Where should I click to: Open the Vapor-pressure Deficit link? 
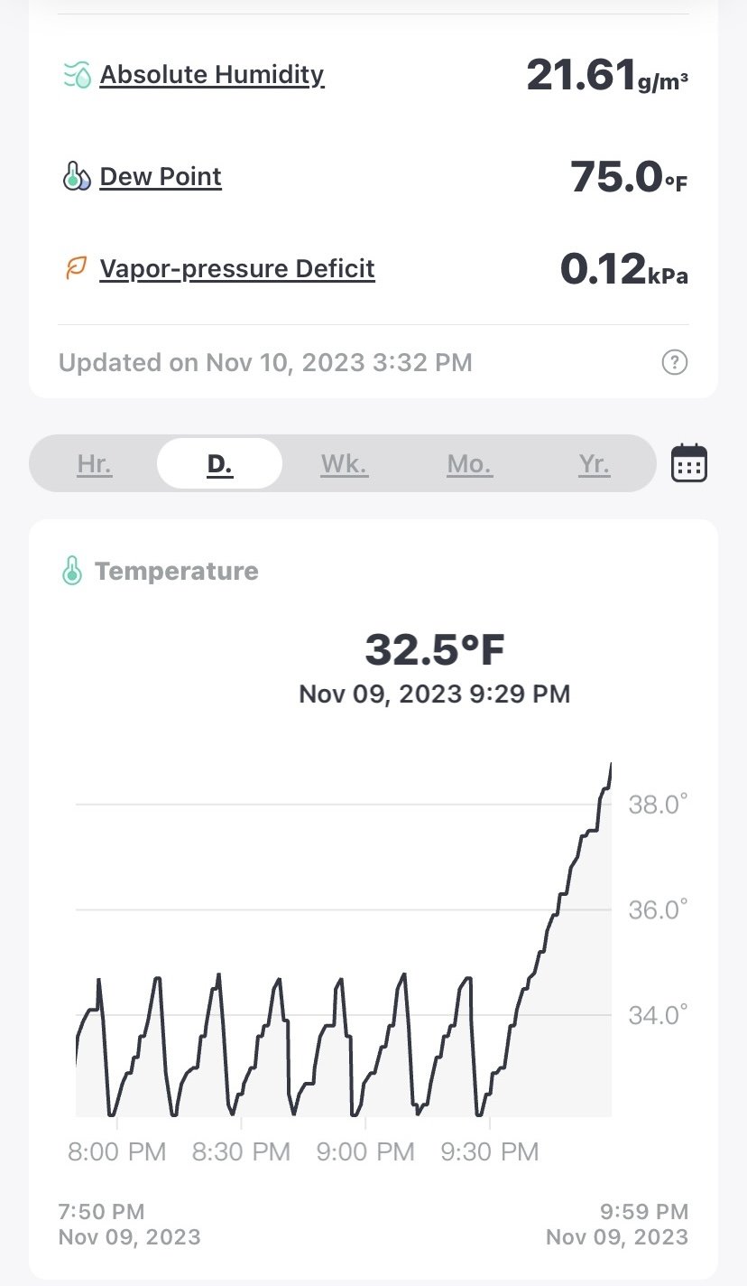coord(237,269)
